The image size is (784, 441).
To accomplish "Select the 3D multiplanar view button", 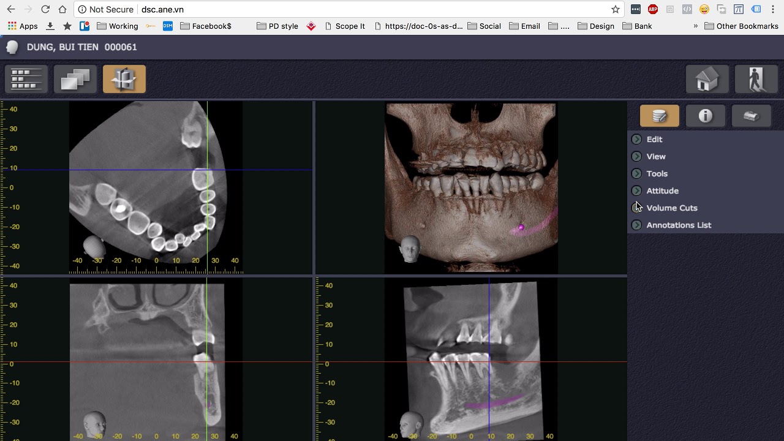I will 124,79.
